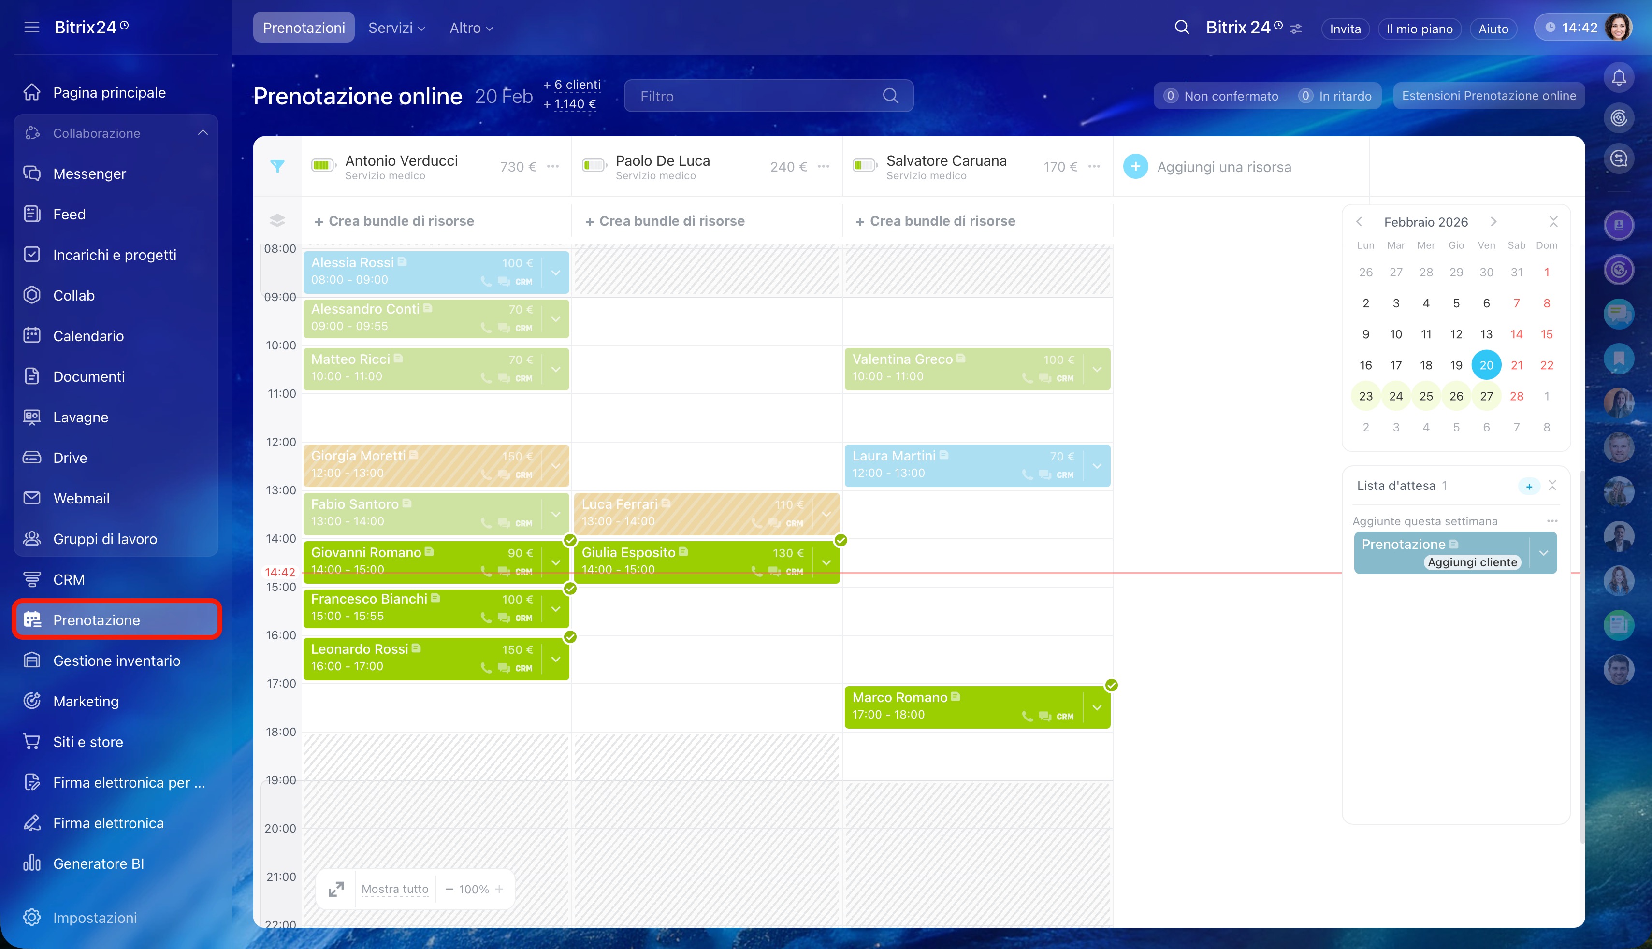Select 24 in the February calendar
Viewport: 1652px width, 949px height.
tap(1396, 396)
